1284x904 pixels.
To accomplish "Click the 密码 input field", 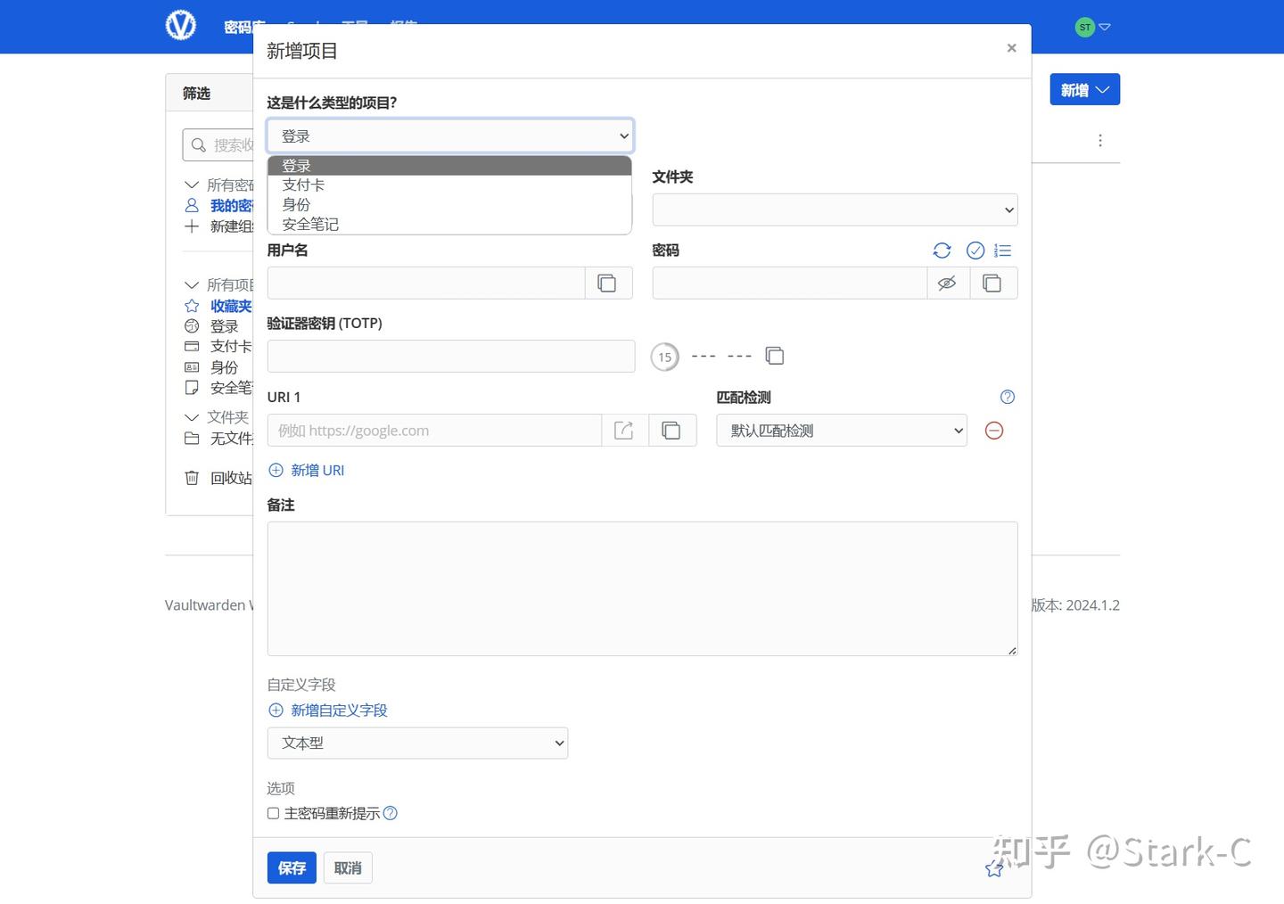I will (x=790, y=283).
